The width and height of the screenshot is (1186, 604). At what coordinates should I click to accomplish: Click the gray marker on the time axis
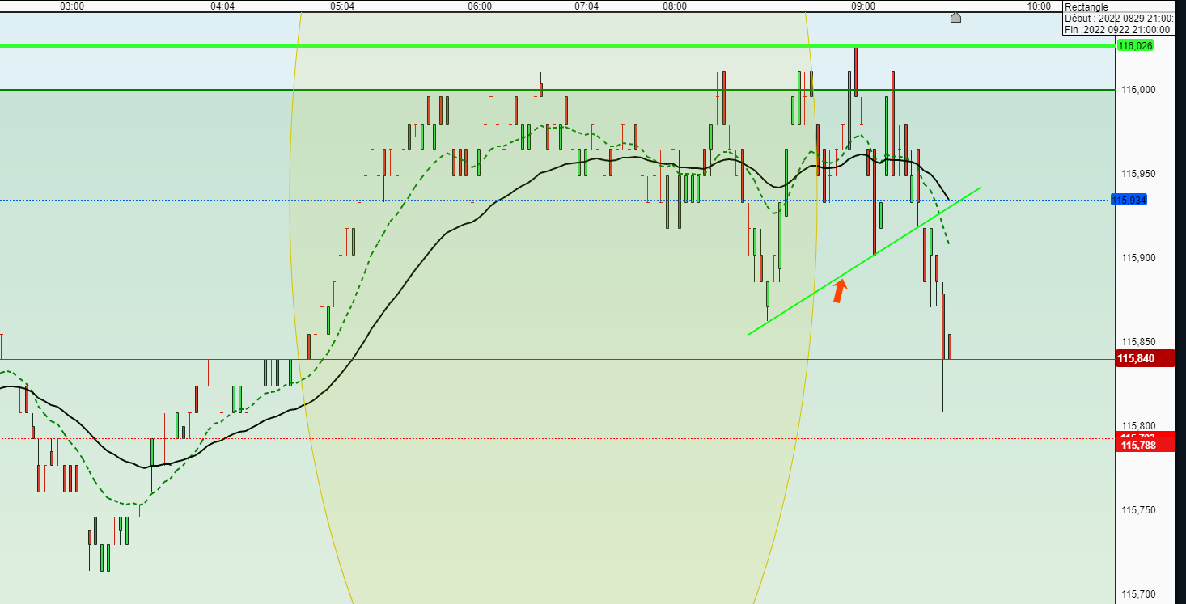(955, 17)
